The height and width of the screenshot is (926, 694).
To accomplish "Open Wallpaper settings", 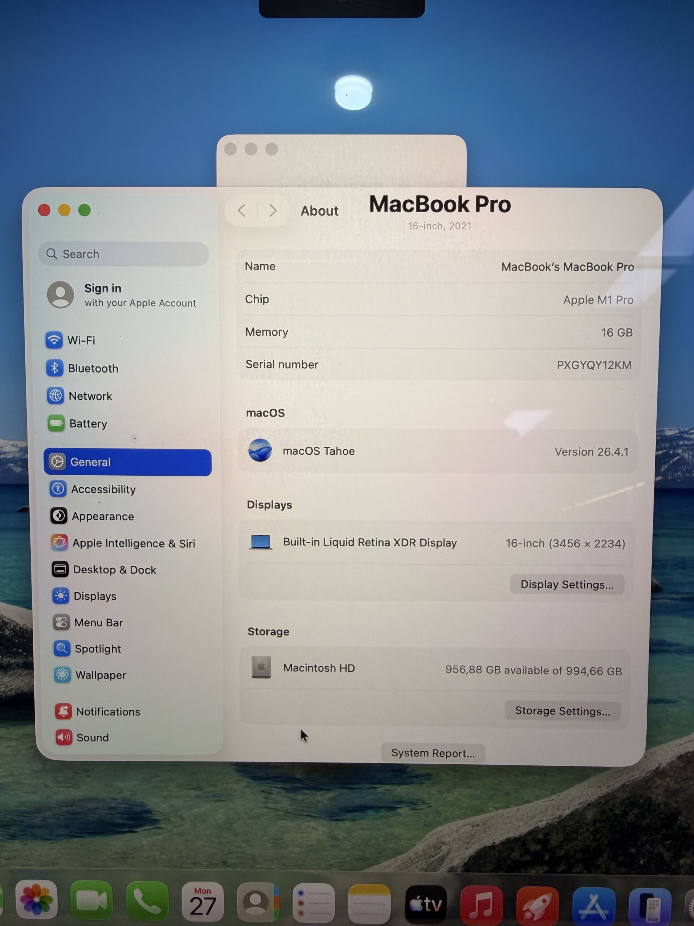I will 90,675.
